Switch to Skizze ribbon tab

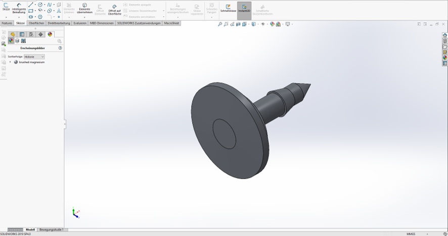pos(20,23)
